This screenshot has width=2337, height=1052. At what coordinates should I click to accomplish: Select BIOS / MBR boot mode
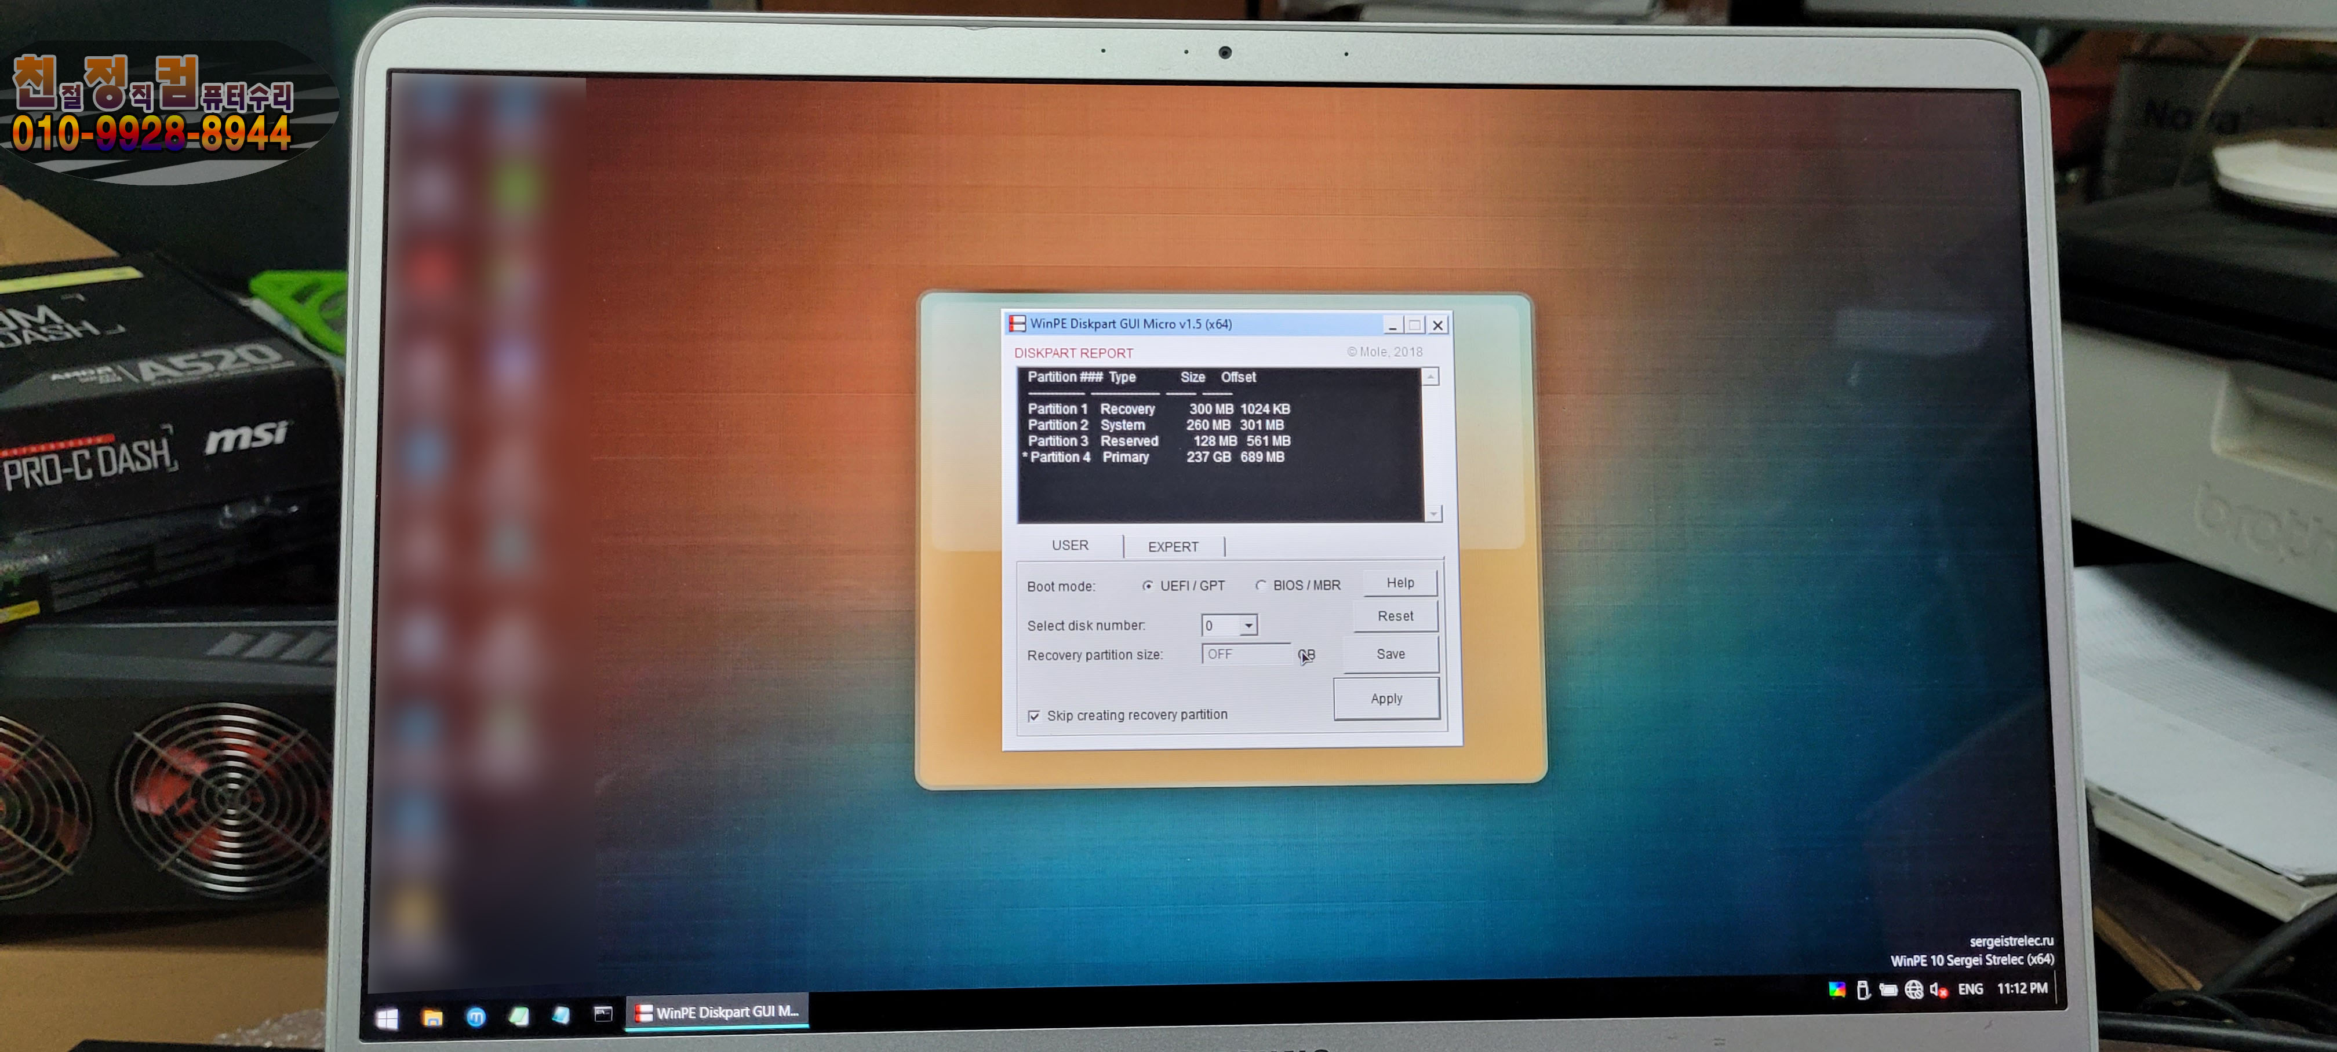coord(1260,586)
